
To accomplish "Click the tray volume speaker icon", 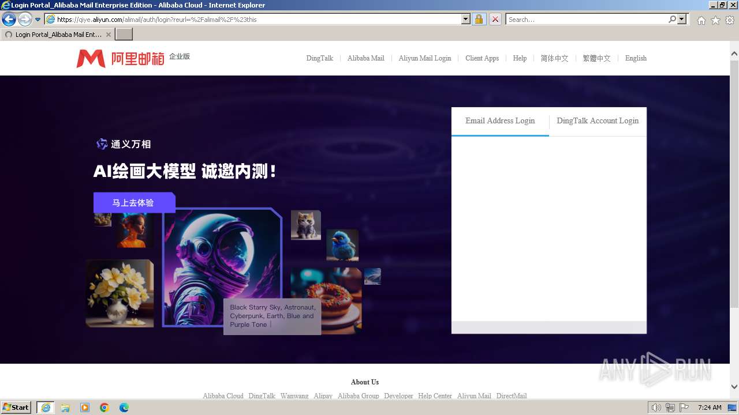I will (x=656, y=408).
